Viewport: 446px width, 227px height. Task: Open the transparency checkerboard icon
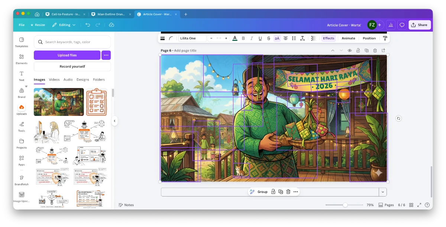[x=313, y=38]
